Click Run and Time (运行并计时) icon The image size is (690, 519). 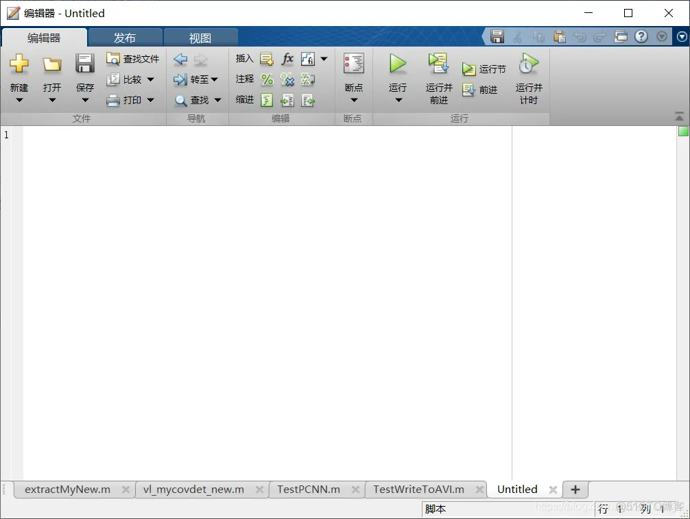click(529, 64)
